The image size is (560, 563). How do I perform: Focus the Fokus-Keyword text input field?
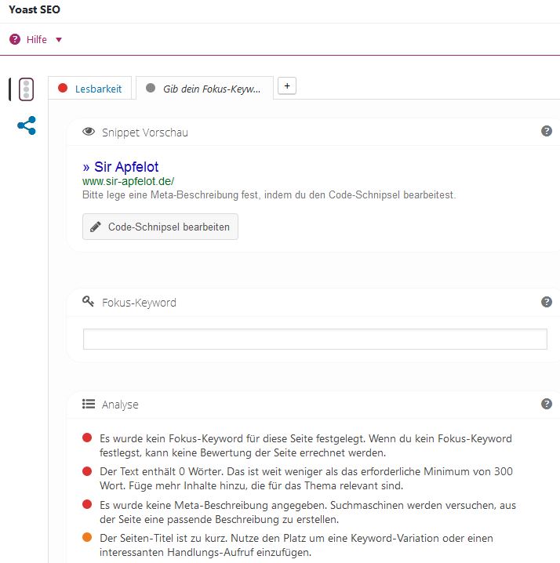click(315, 339)
